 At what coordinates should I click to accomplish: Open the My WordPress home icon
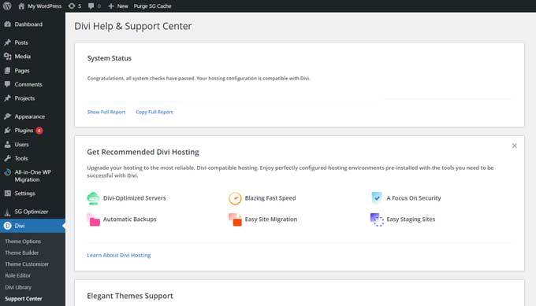[21, 6]
